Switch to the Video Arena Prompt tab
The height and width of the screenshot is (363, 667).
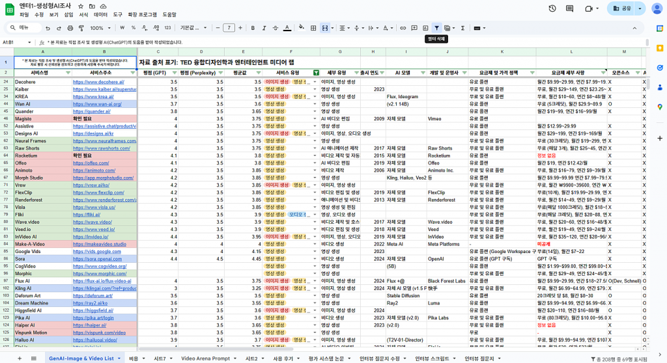click(205, 358)
